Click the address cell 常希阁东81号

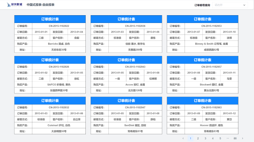coord(135,131)
